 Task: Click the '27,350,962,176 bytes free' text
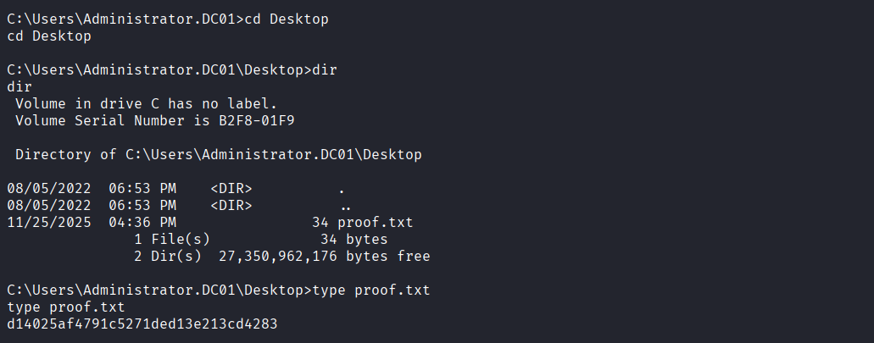(x=325, y=257)
